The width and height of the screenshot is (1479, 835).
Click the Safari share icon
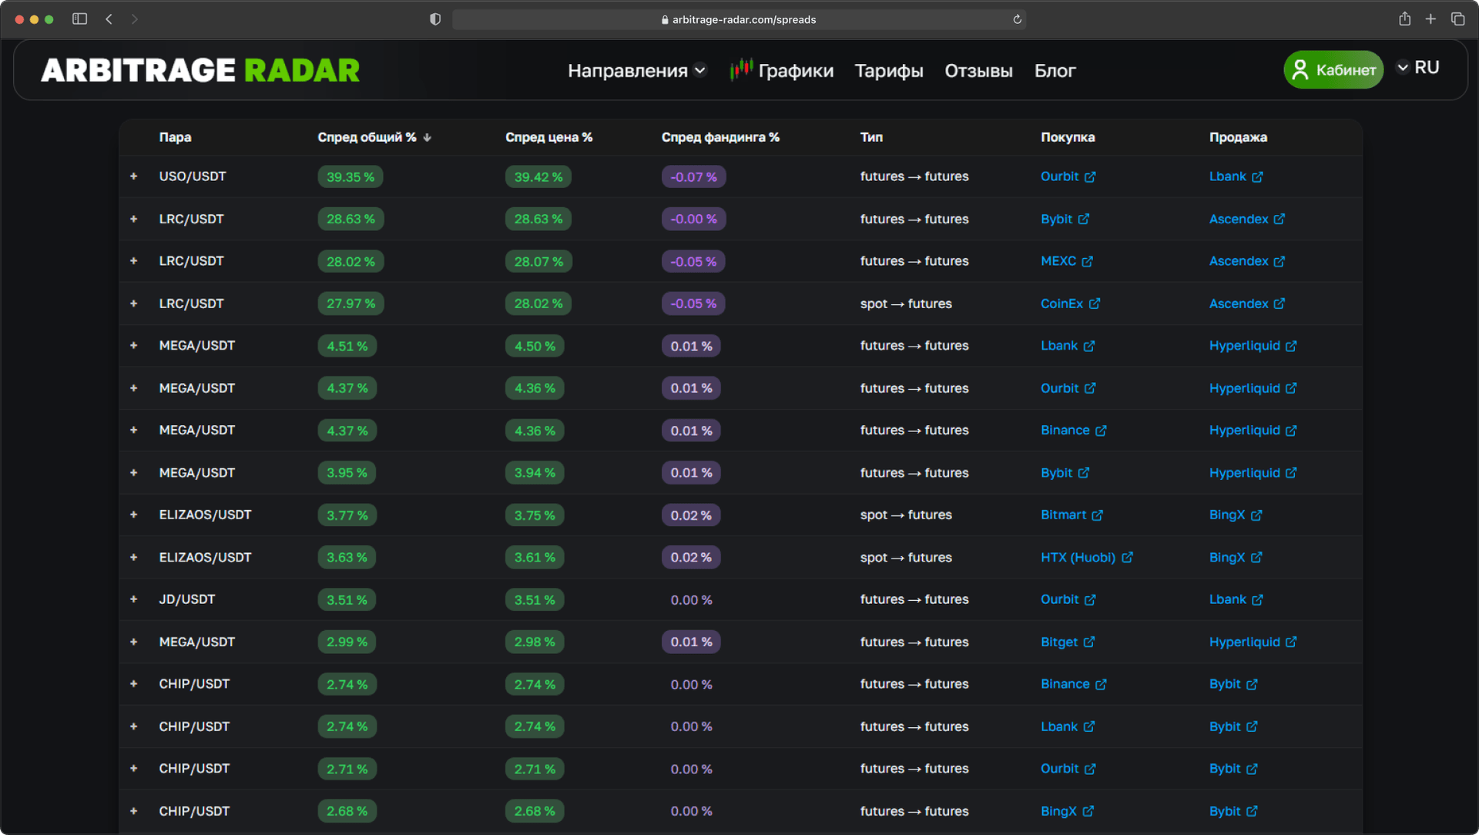1404,18
